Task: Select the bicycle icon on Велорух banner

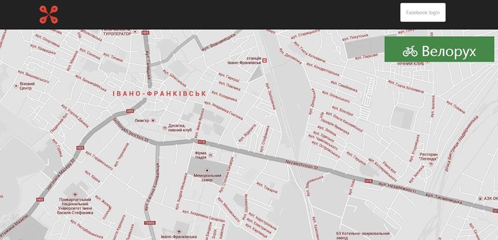Action: pyautogui.click(x=410, y=51)
